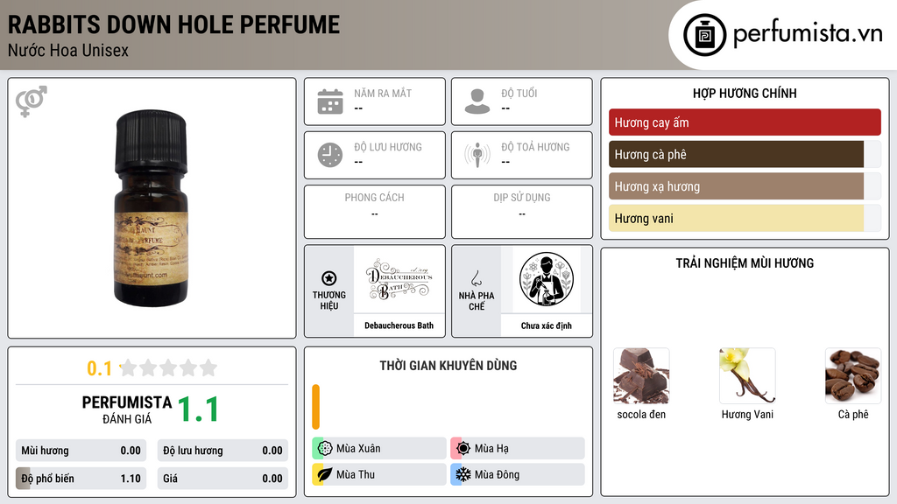Click the Phong cách info box
The image size is (897, 504).
point(375,212)
